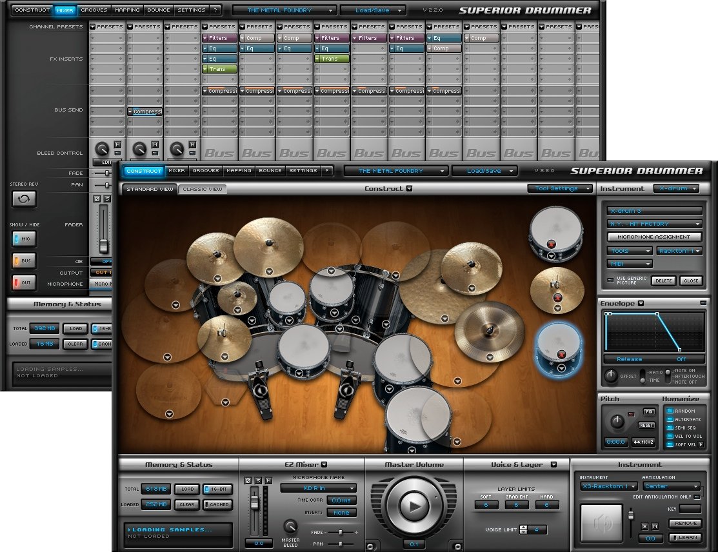Screen dimensions: 718x552
Task: Click the Stereo Rev swap button
Action: pos(24,199)
